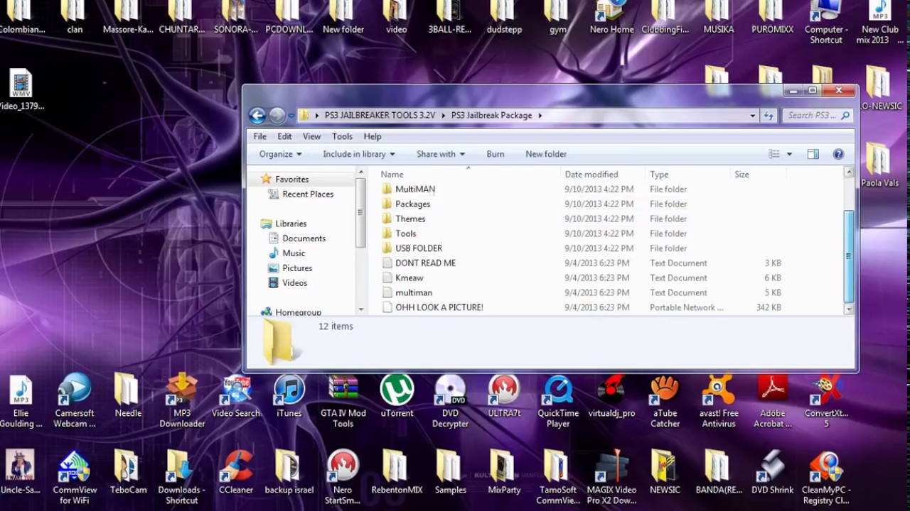Launch MAGIX Video Pro X2 shortcut
The height and width of the screenshot is (511, 910).
[611, 478]
